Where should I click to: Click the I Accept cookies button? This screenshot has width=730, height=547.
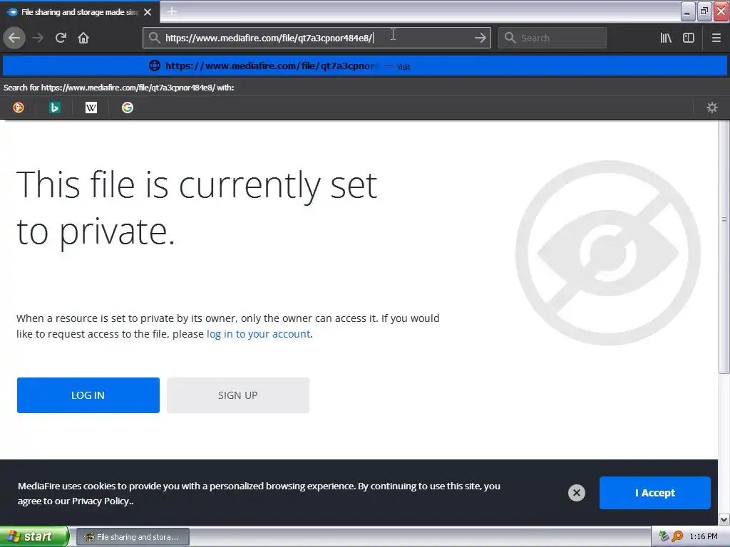tap(654, 493)
